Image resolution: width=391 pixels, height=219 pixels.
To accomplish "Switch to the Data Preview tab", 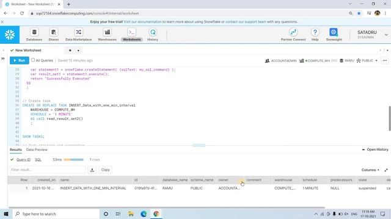I will click(37, 150).
